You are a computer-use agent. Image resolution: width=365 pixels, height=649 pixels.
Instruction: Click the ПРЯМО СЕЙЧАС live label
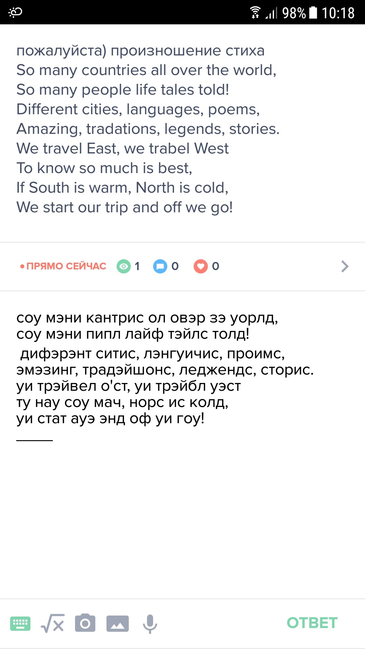[x=63, y=266]
